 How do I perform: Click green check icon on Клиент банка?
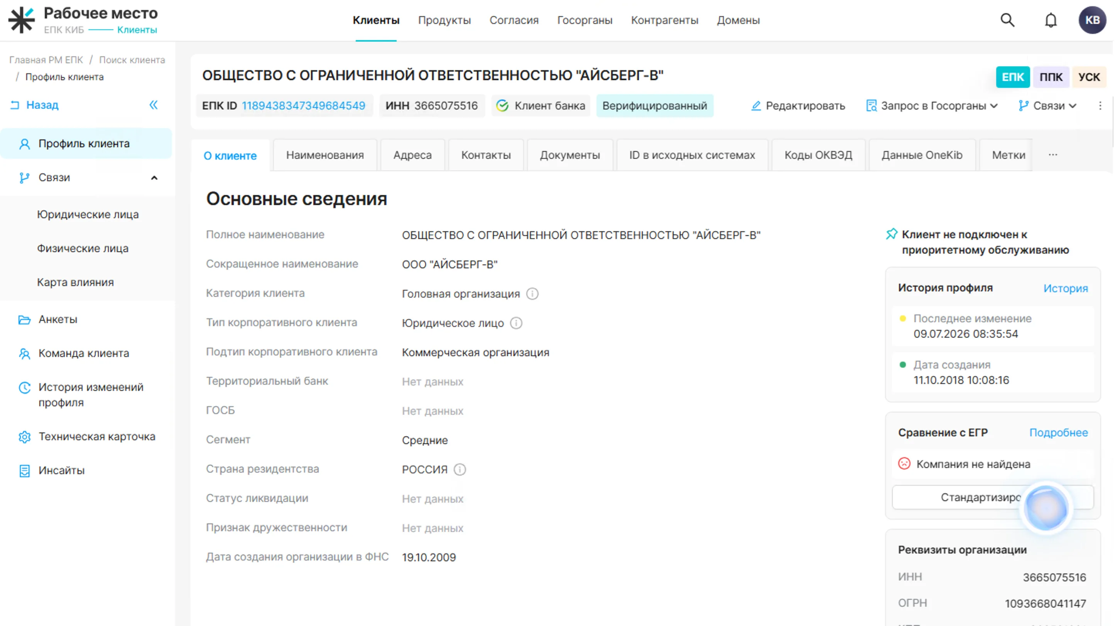502,106
